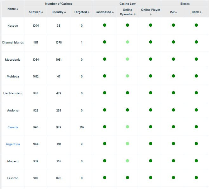
Task: Click Argentina's Bank block status dot
Action: (196, 144)
